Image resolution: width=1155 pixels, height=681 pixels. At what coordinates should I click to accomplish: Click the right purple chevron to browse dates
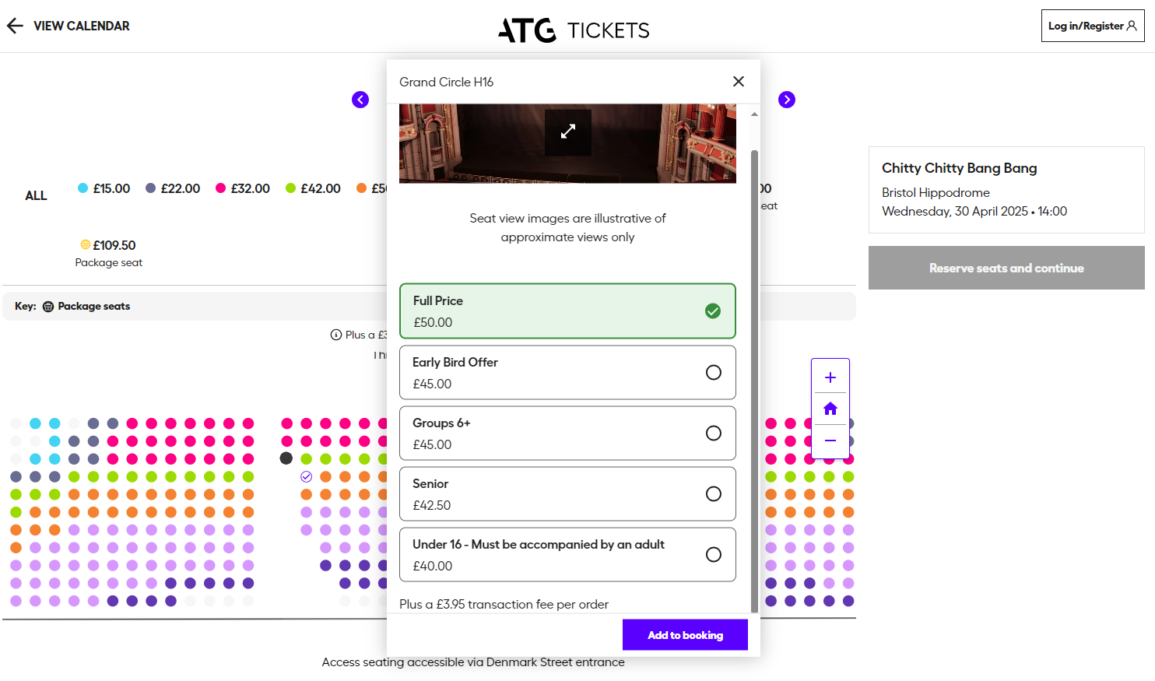pyautogui.click(x=787, y=100)
